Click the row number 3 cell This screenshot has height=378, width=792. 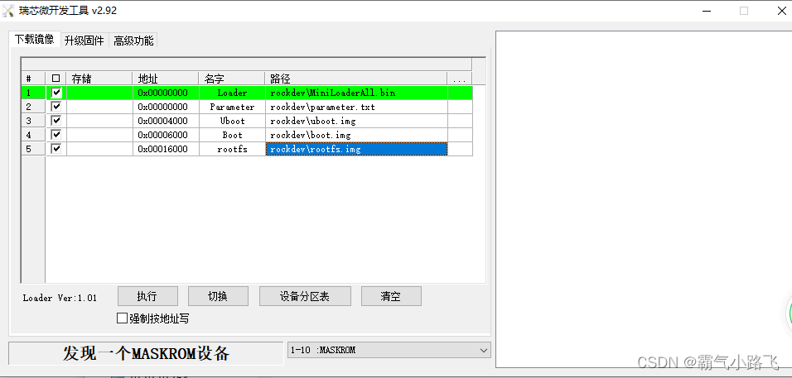point(33,121)
